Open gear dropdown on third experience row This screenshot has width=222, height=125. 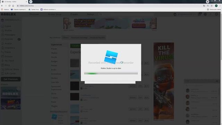[146, 86]
